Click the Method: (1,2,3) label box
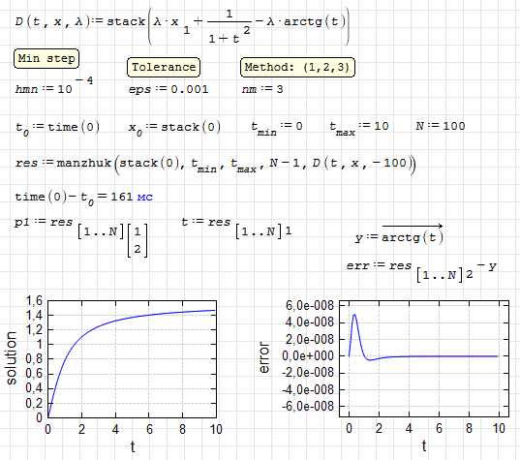The height and width of the screenshot is (460, 520). coord(297,68)
